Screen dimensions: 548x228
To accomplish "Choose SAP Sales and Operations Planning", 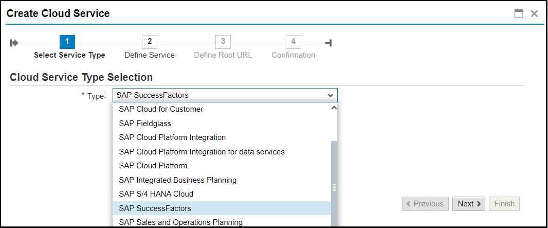I will click(x=222, y=222).
